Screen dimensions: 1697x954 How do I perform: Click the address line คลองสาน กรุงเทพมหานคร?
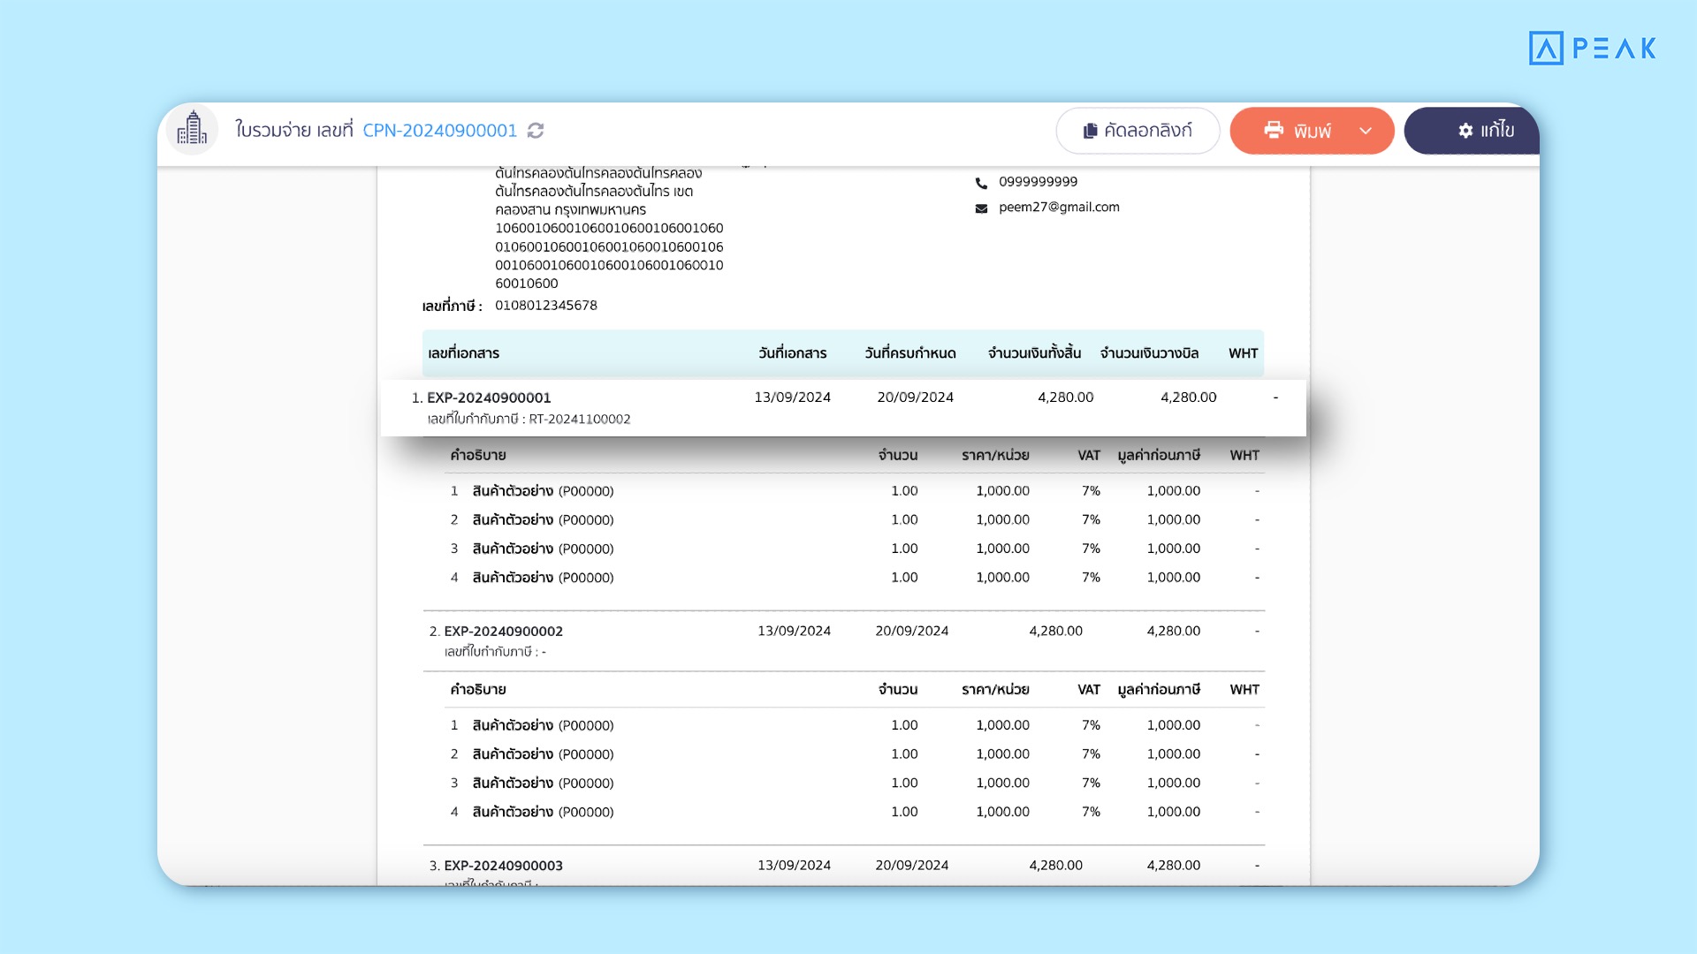pos(570,210)
